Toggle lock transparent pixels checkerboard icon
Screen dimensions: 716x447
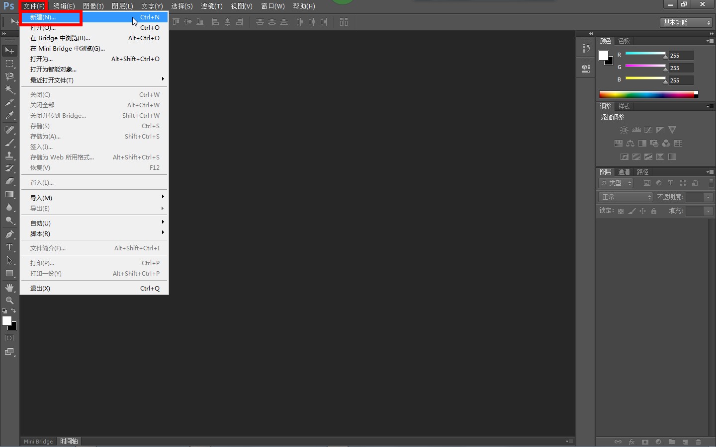621,211
